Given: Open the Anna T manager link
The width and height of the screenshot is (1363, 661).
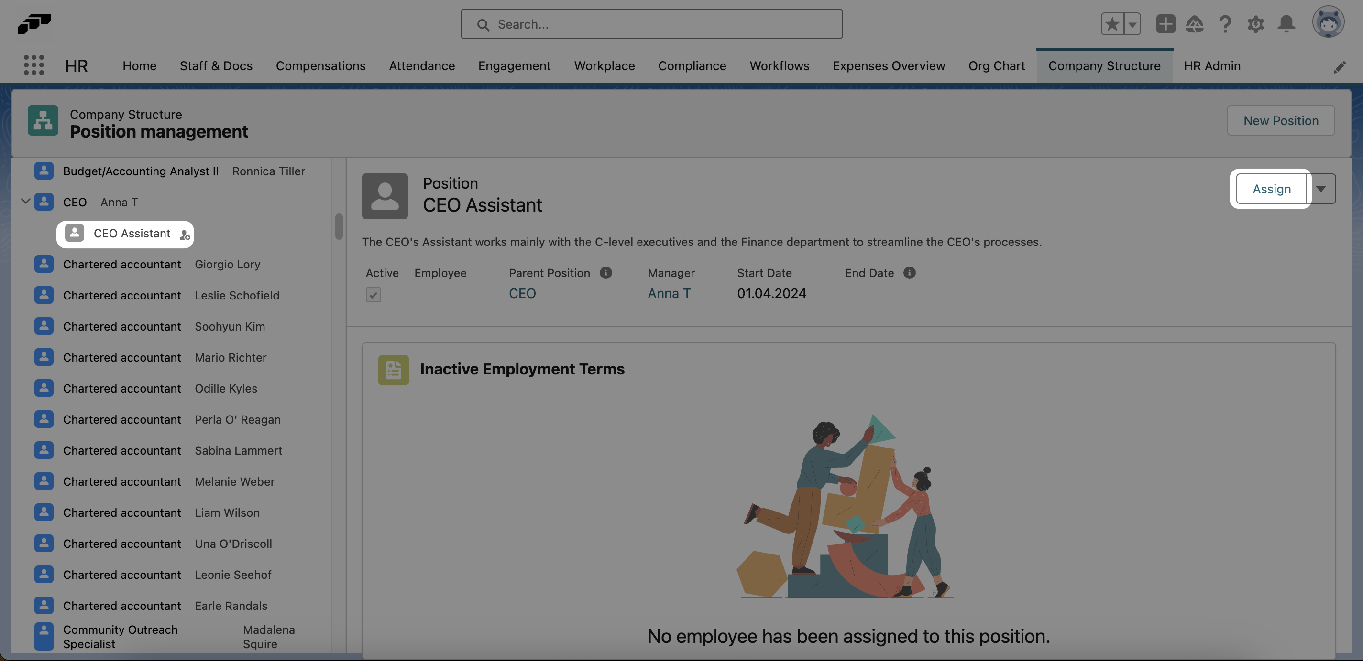Looking at the screenshot, I should [x=669, y=293].
